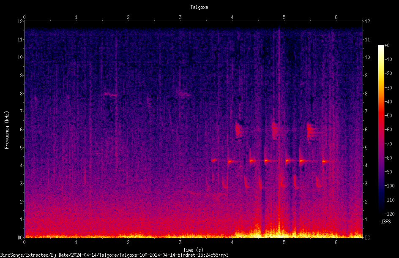
Task: Click the Time (s) axis label
Action: [193, 250]
